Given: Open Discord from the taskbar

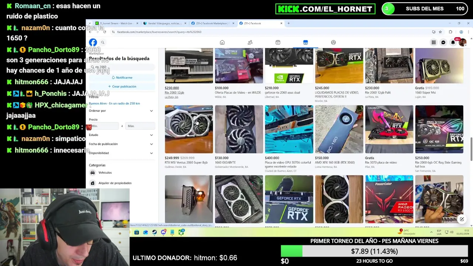Looking at the screenshot, I should click(x=163, y=232).
